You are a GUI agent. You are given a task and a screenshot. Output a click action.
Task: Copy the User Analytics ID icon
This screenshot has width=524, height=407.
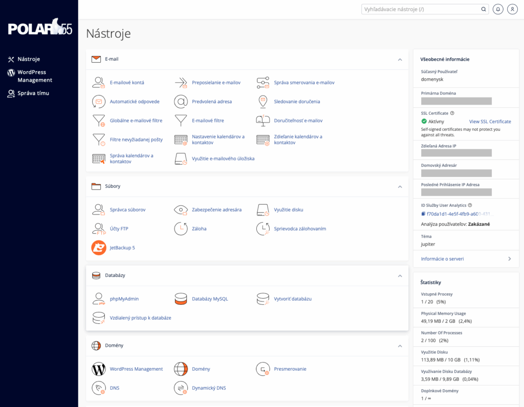tap(423, 214)
